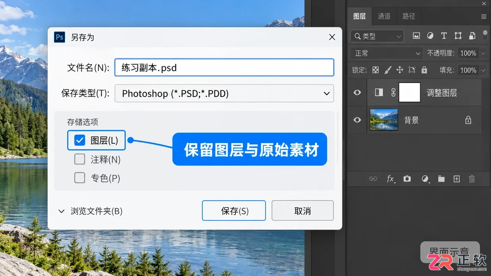Switch to the 通道 tab
This screenshot has height=276, width=491.
[x=384, y=16]
